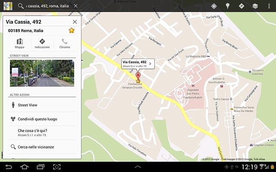Tap the GPS status icon in the tray

(227, 166)
